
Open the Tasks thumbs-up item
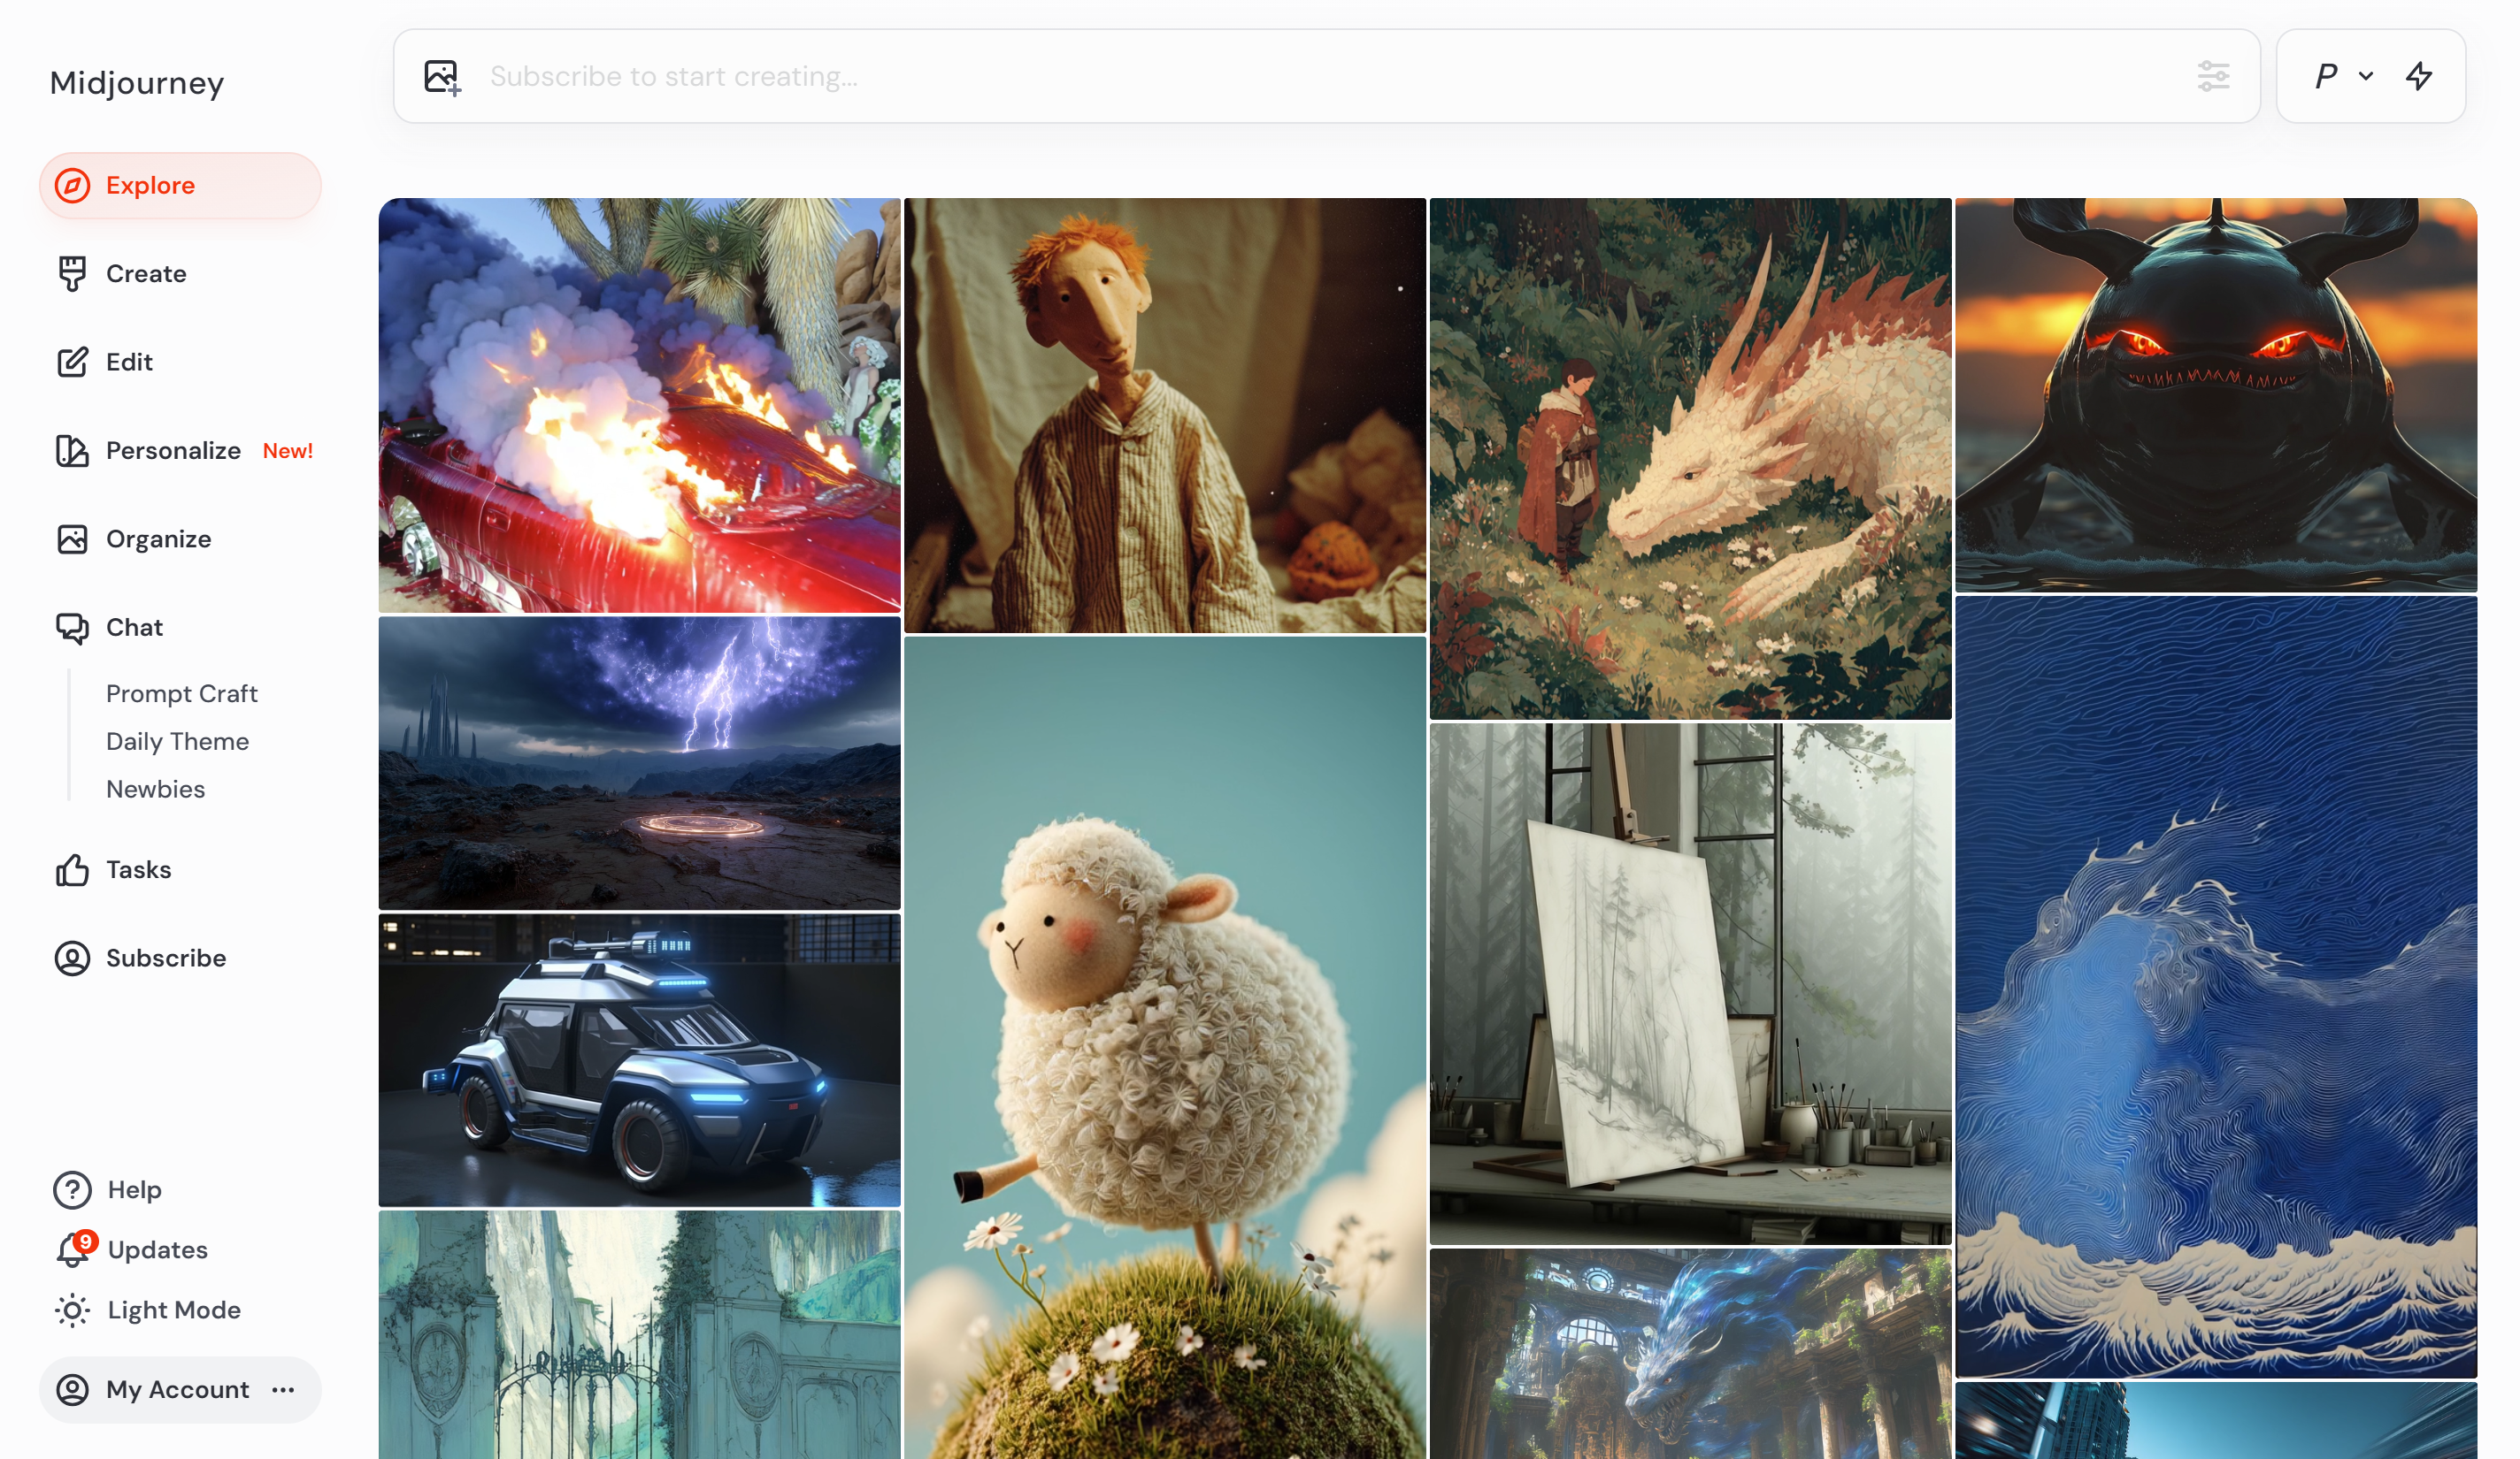[x=138, y=870]
